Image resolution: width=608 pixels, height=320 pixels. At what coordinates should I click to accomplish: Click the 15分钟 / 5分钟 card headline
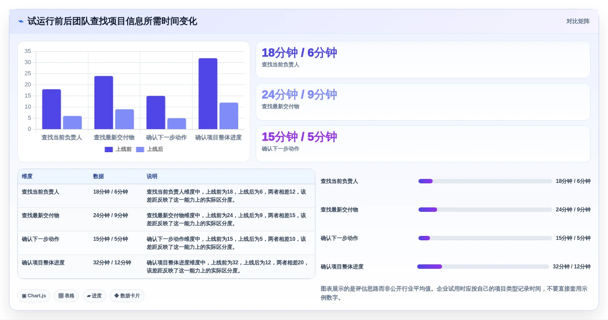[x=299, y=137]
